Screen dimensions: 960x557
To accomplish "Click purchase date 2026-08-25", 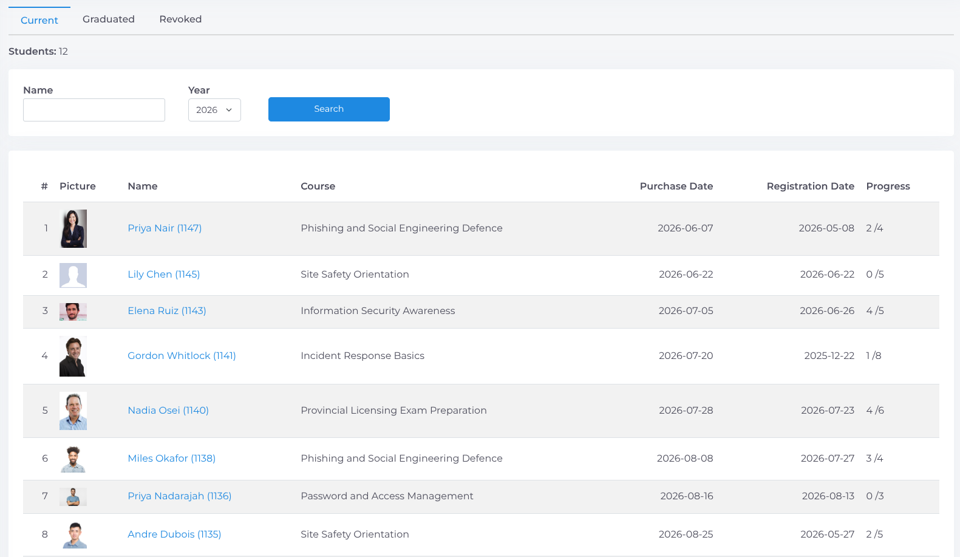I will pos(686,535).
